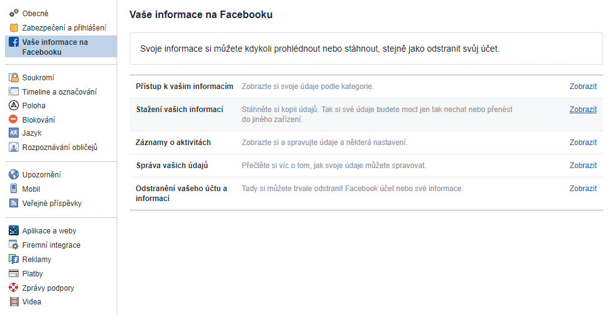Click the Jazyk language icon
Screen dimensions: 610x315
tap(14, 133)
